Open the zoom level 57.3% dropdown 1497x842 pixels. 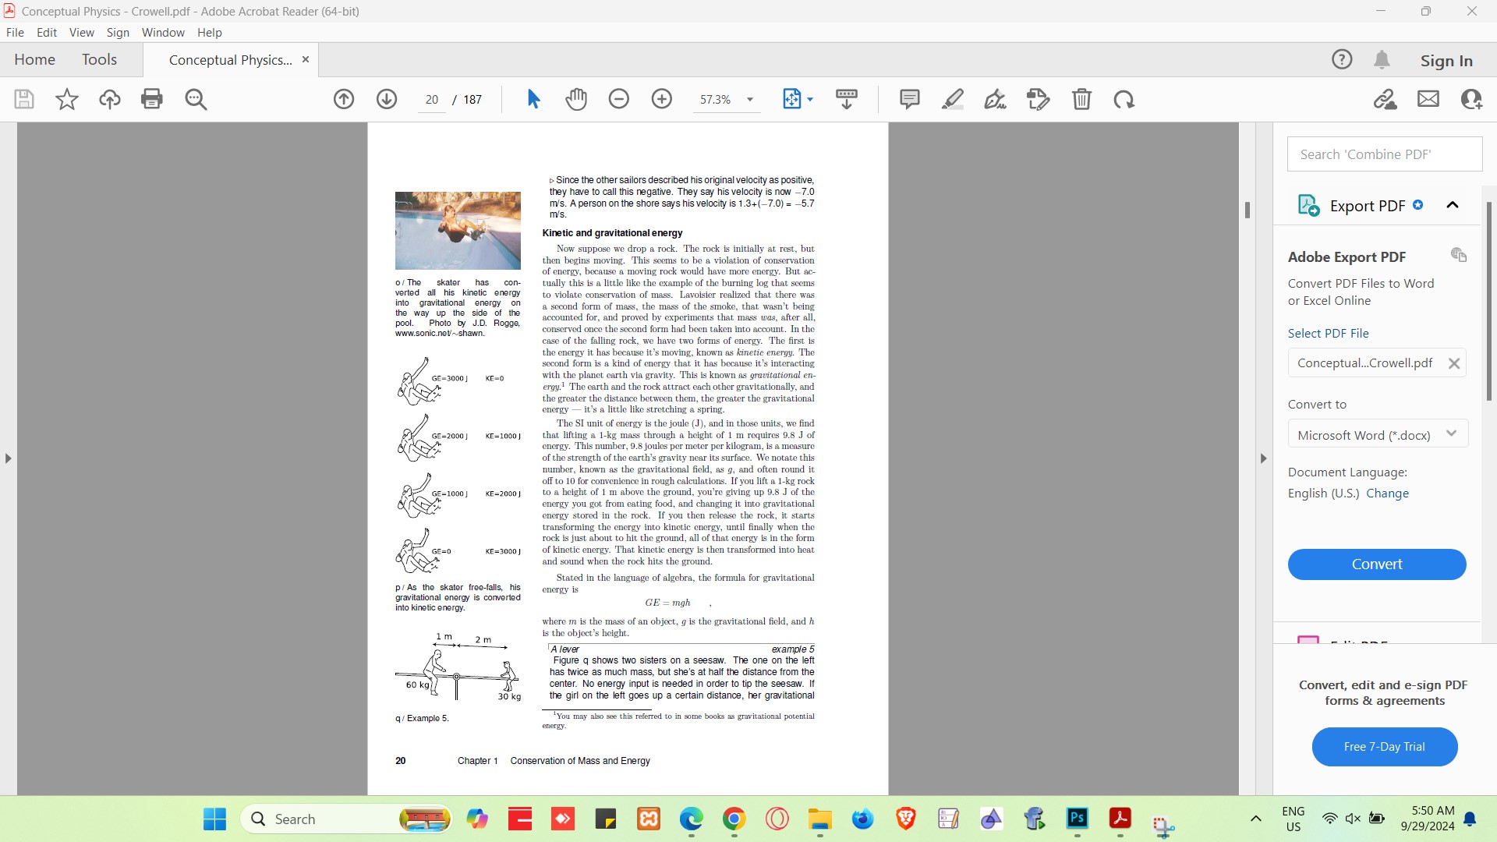point(750,100)
